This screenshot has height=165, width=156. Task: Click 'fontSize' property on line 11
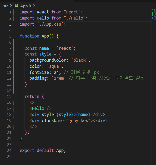[39, 72]
